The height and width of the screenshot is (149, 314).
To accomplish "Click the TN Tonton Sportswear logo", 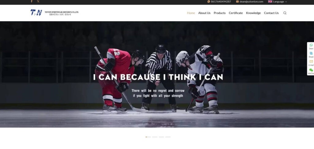I will pyautogui.click(x=55, y=13).
